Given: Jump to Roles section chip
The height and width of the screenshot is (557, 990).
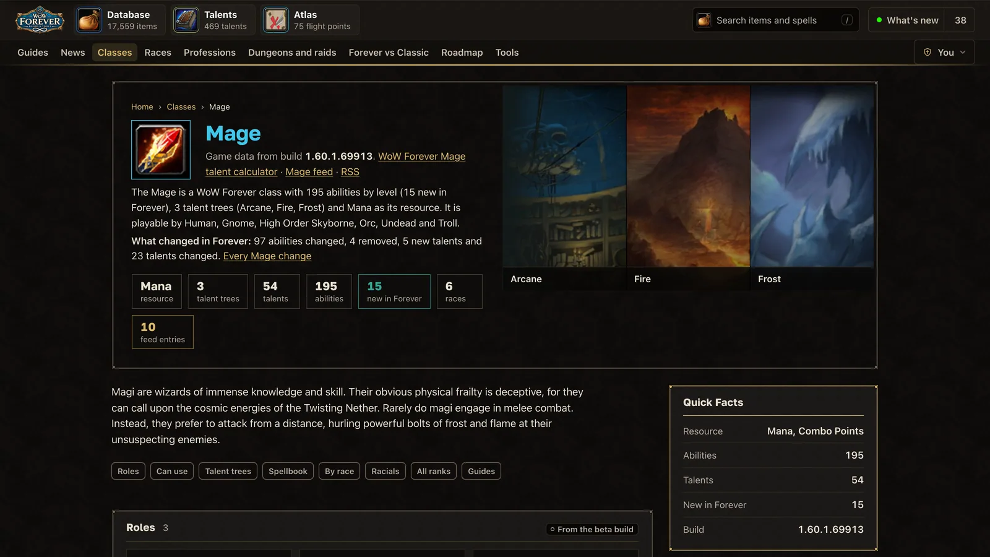Looking at the screenshot, I should [128, 472].
